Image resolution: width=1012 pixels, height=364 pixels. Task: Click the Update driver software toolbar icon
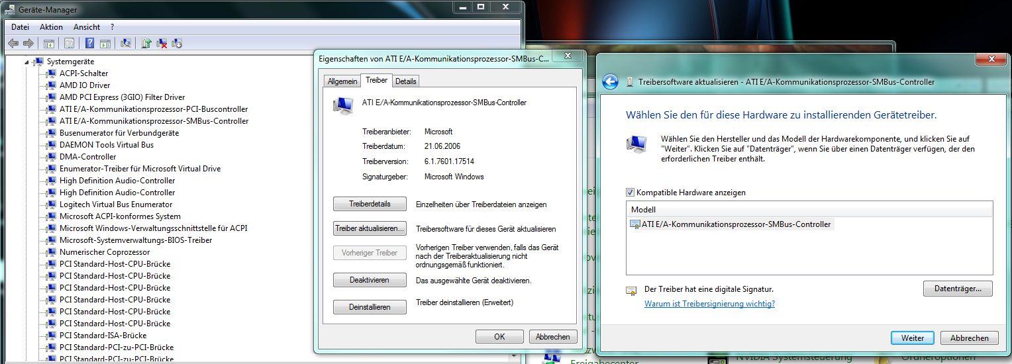[x=146, y=43]
